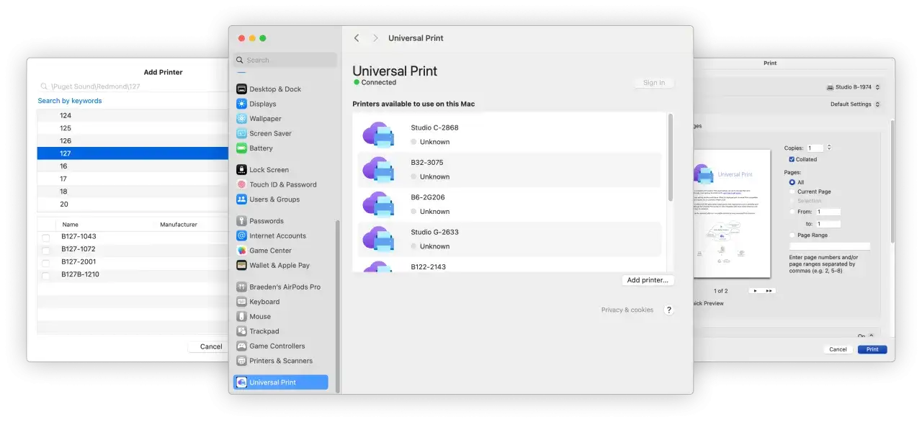Select Lock Screen in the settings sidebar
Image resolution: width=922 pixels, height=422 pixels.
click(241, 170)
